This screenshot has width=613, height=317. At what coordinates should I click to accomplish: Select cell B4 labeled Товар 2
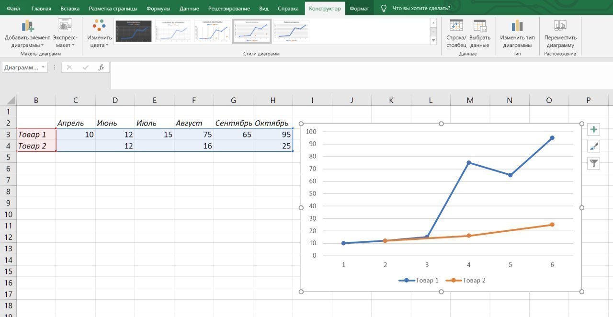click(36, 146)
